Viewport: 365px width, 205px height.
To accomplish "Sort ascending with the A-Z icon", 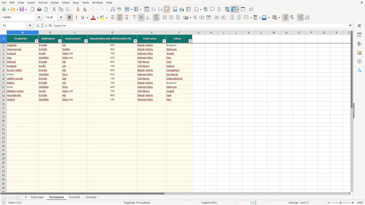I will 153,9.
